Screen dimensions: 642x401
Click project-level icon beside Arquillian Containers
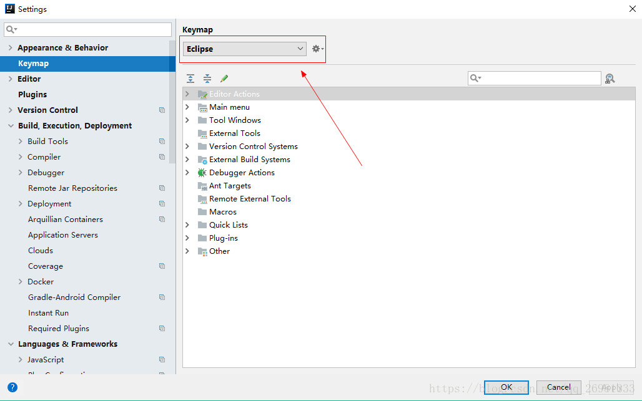tap(162, 219)
